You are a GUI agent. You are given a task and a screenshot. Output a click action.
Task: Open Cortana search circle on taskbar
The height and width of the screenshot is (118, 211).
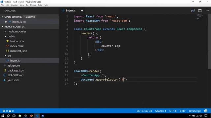8,116
